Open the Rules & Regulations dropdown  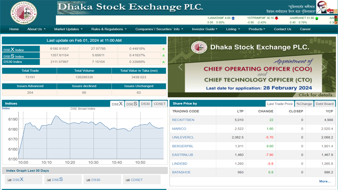click(x=109, y=29)
